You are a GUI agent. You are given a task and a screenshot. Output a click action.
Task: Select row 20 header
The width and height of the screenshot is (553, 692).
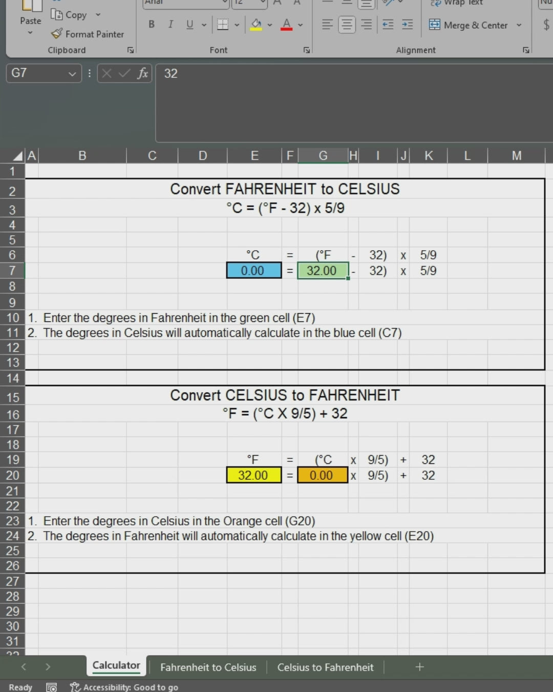12,475
